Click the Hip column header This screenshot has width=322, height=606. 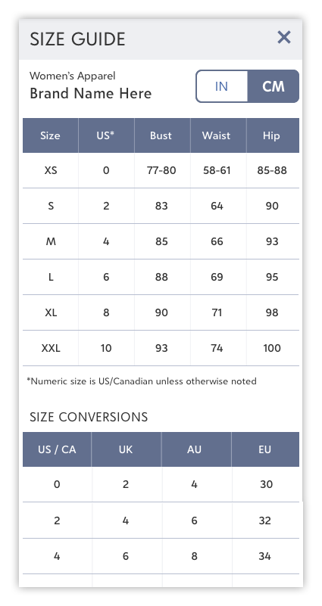pos(272,135)
